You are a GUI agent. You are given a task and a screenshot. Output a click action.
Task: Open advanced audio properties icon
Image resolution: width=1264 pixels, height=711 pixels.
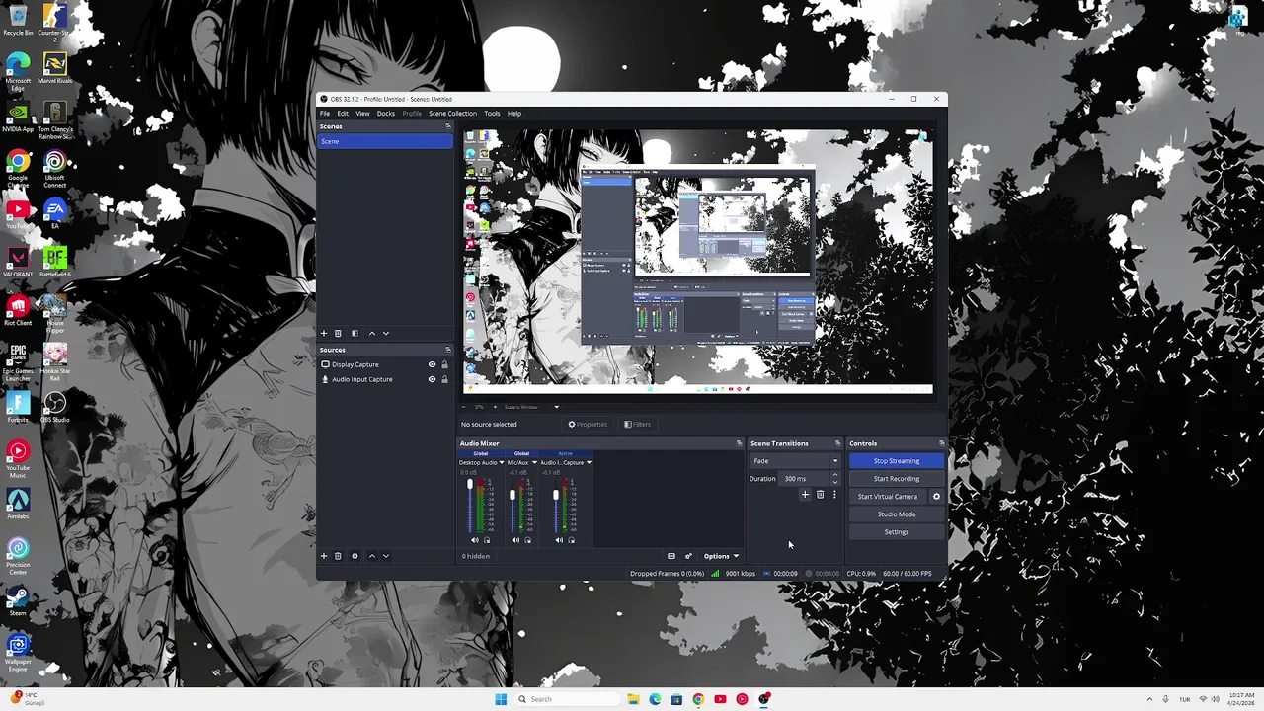pos(688,556)
